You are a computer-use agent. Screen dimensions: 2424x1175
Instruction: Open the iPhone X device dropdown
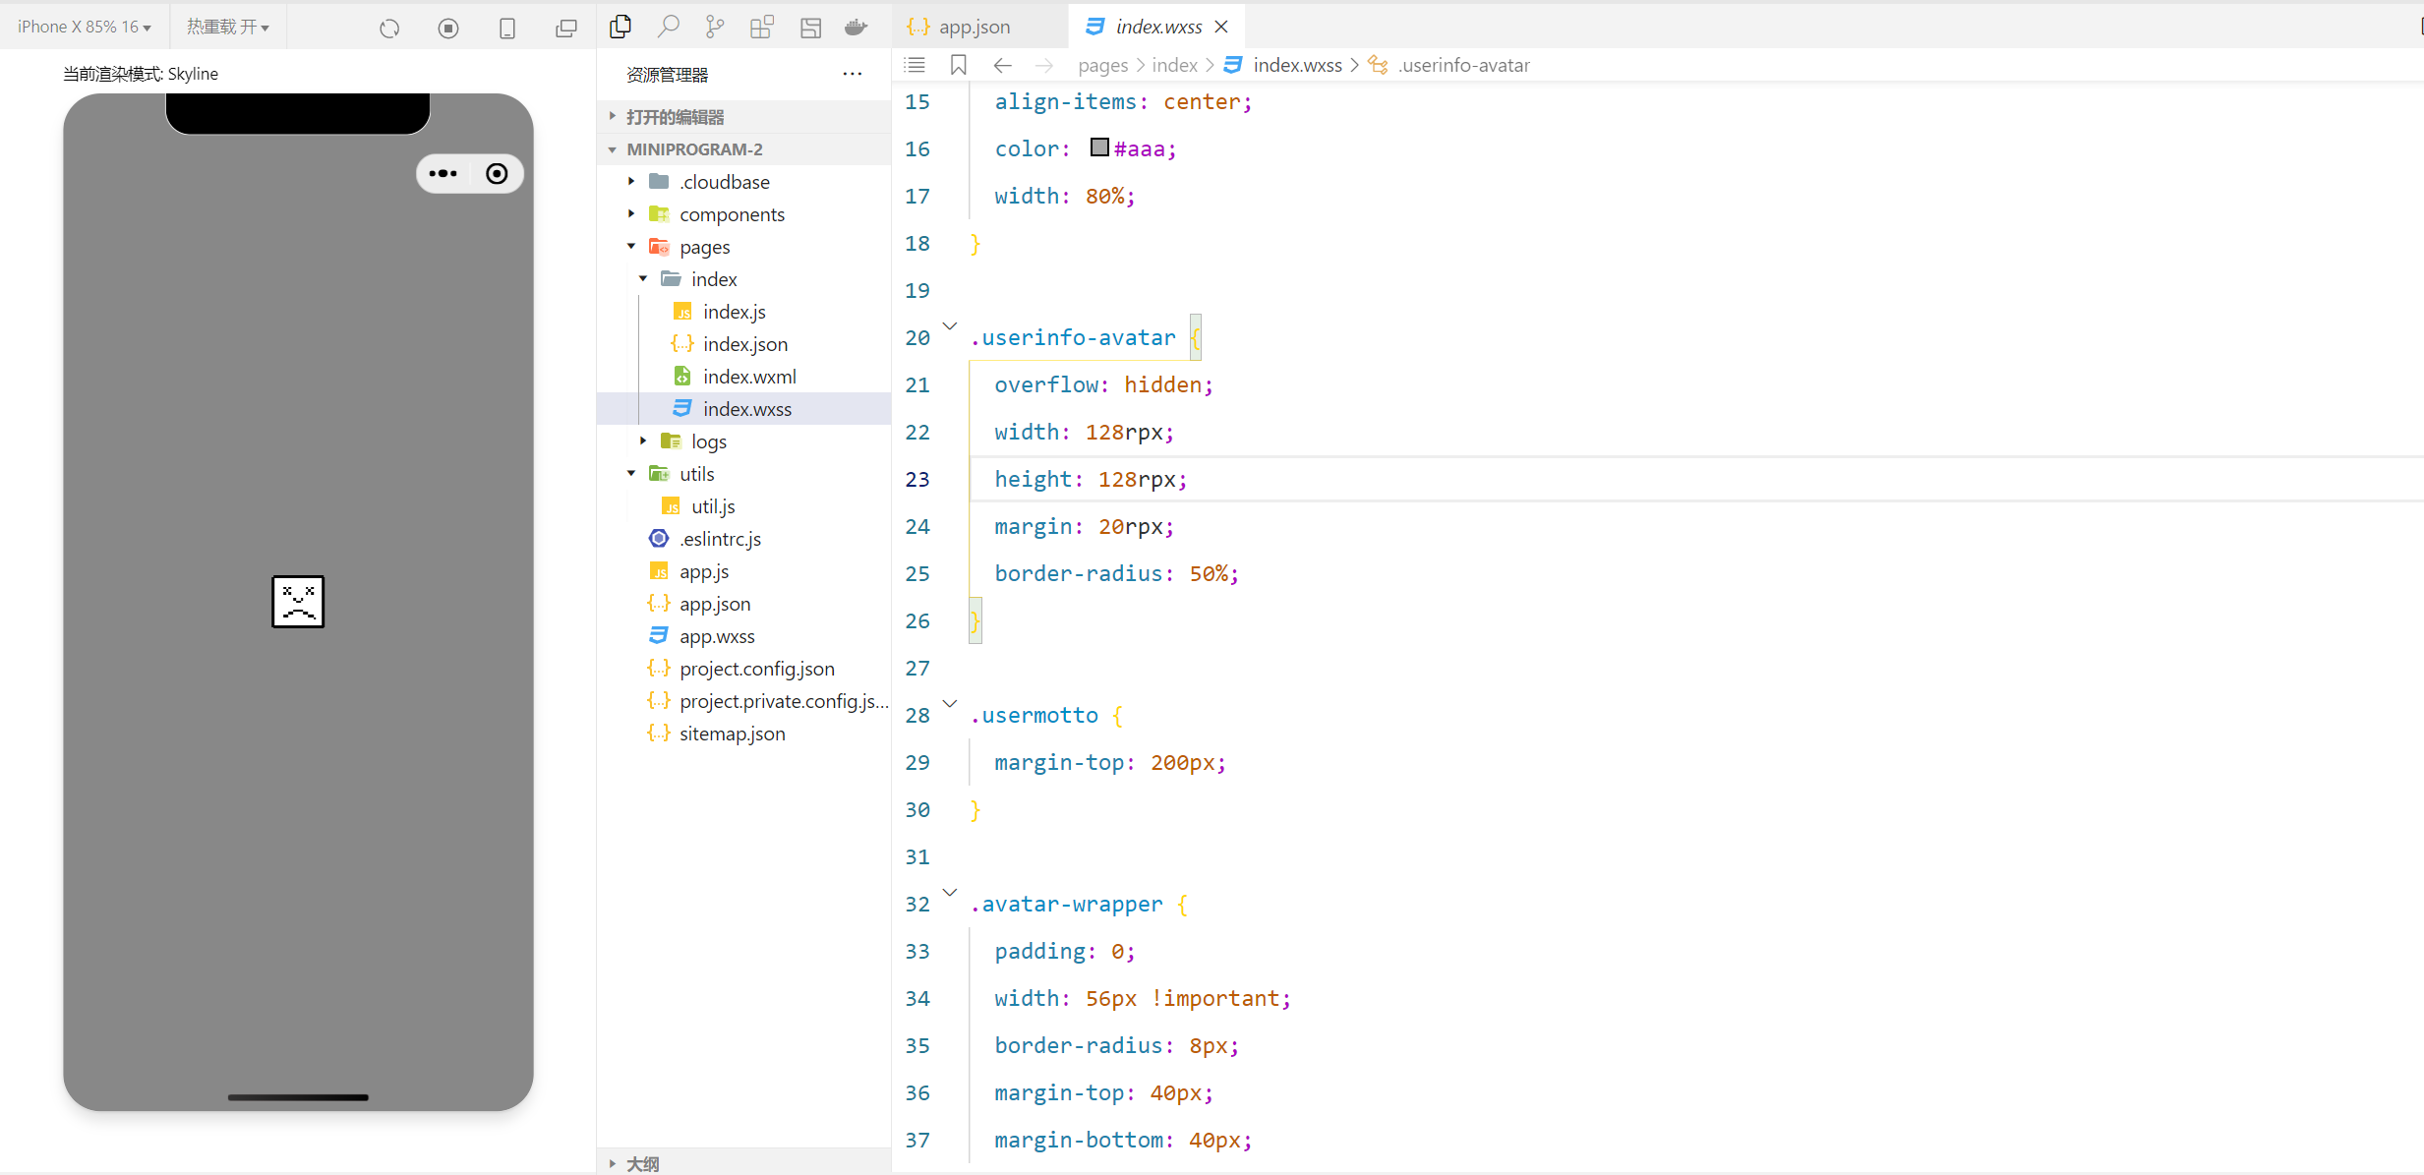click(85, 27)
